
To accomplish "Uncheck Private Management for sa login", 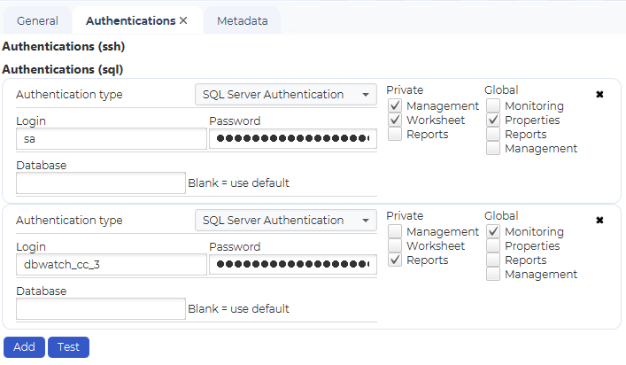I will point(395,106).
